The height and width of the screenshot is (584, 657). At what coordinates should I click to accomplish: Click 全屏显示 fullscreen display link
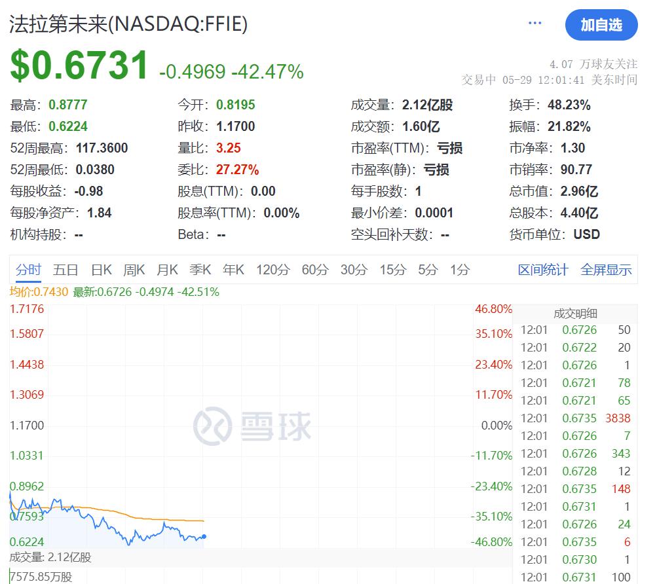point(606,270)
